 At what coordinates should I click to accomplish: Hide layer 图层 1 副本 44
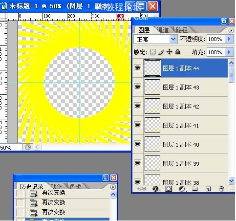138,68
